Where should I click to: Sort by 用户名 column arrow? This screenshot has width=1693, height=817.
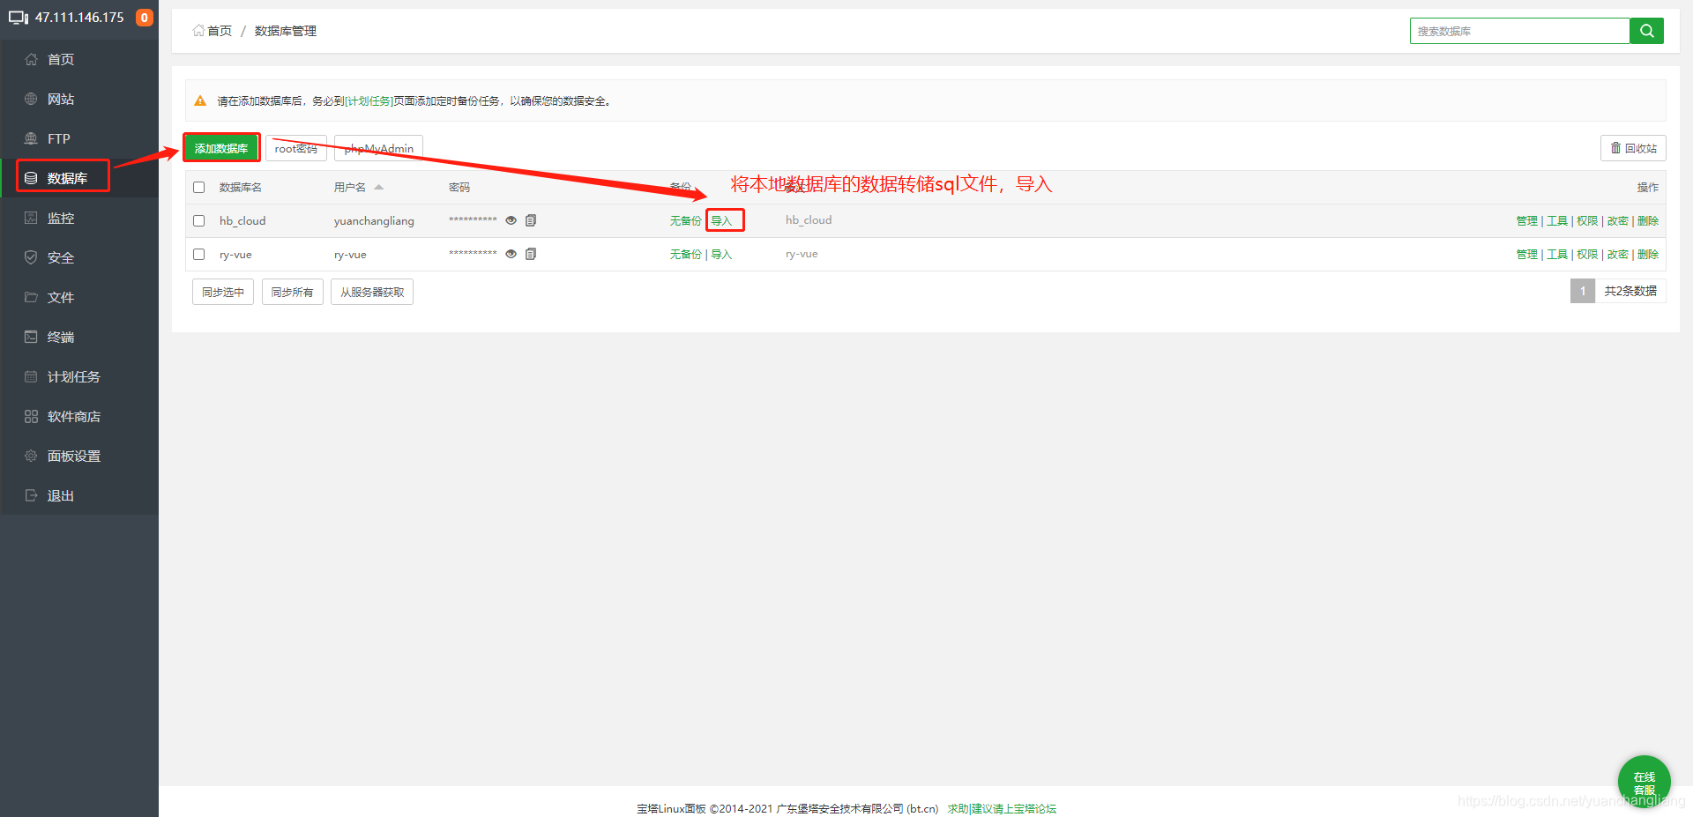[x=378, y=187]
